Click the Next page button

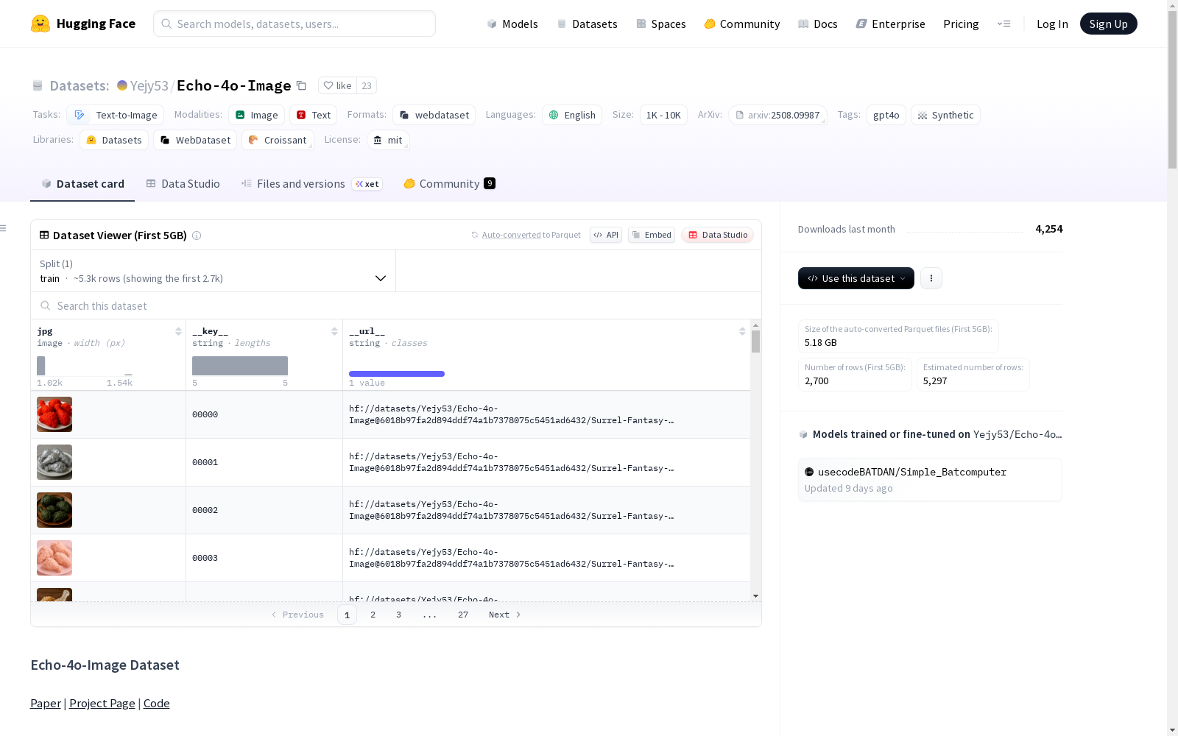click(x=505, y=615)
